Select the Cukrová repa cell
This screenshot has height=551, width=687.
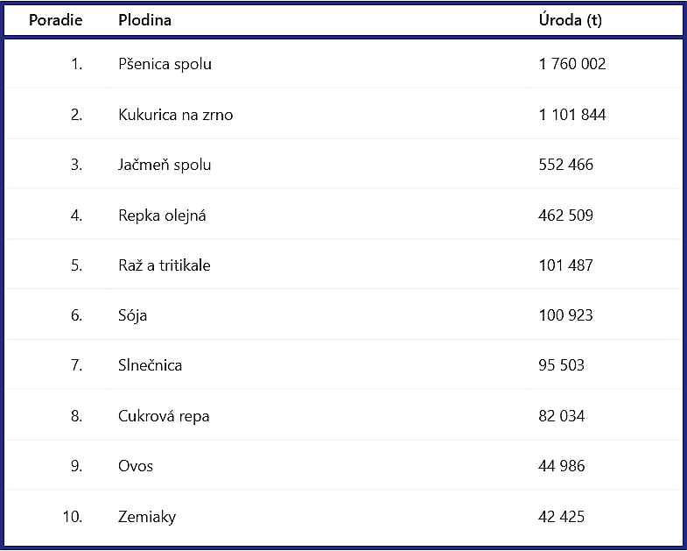[x=164, y=416]
